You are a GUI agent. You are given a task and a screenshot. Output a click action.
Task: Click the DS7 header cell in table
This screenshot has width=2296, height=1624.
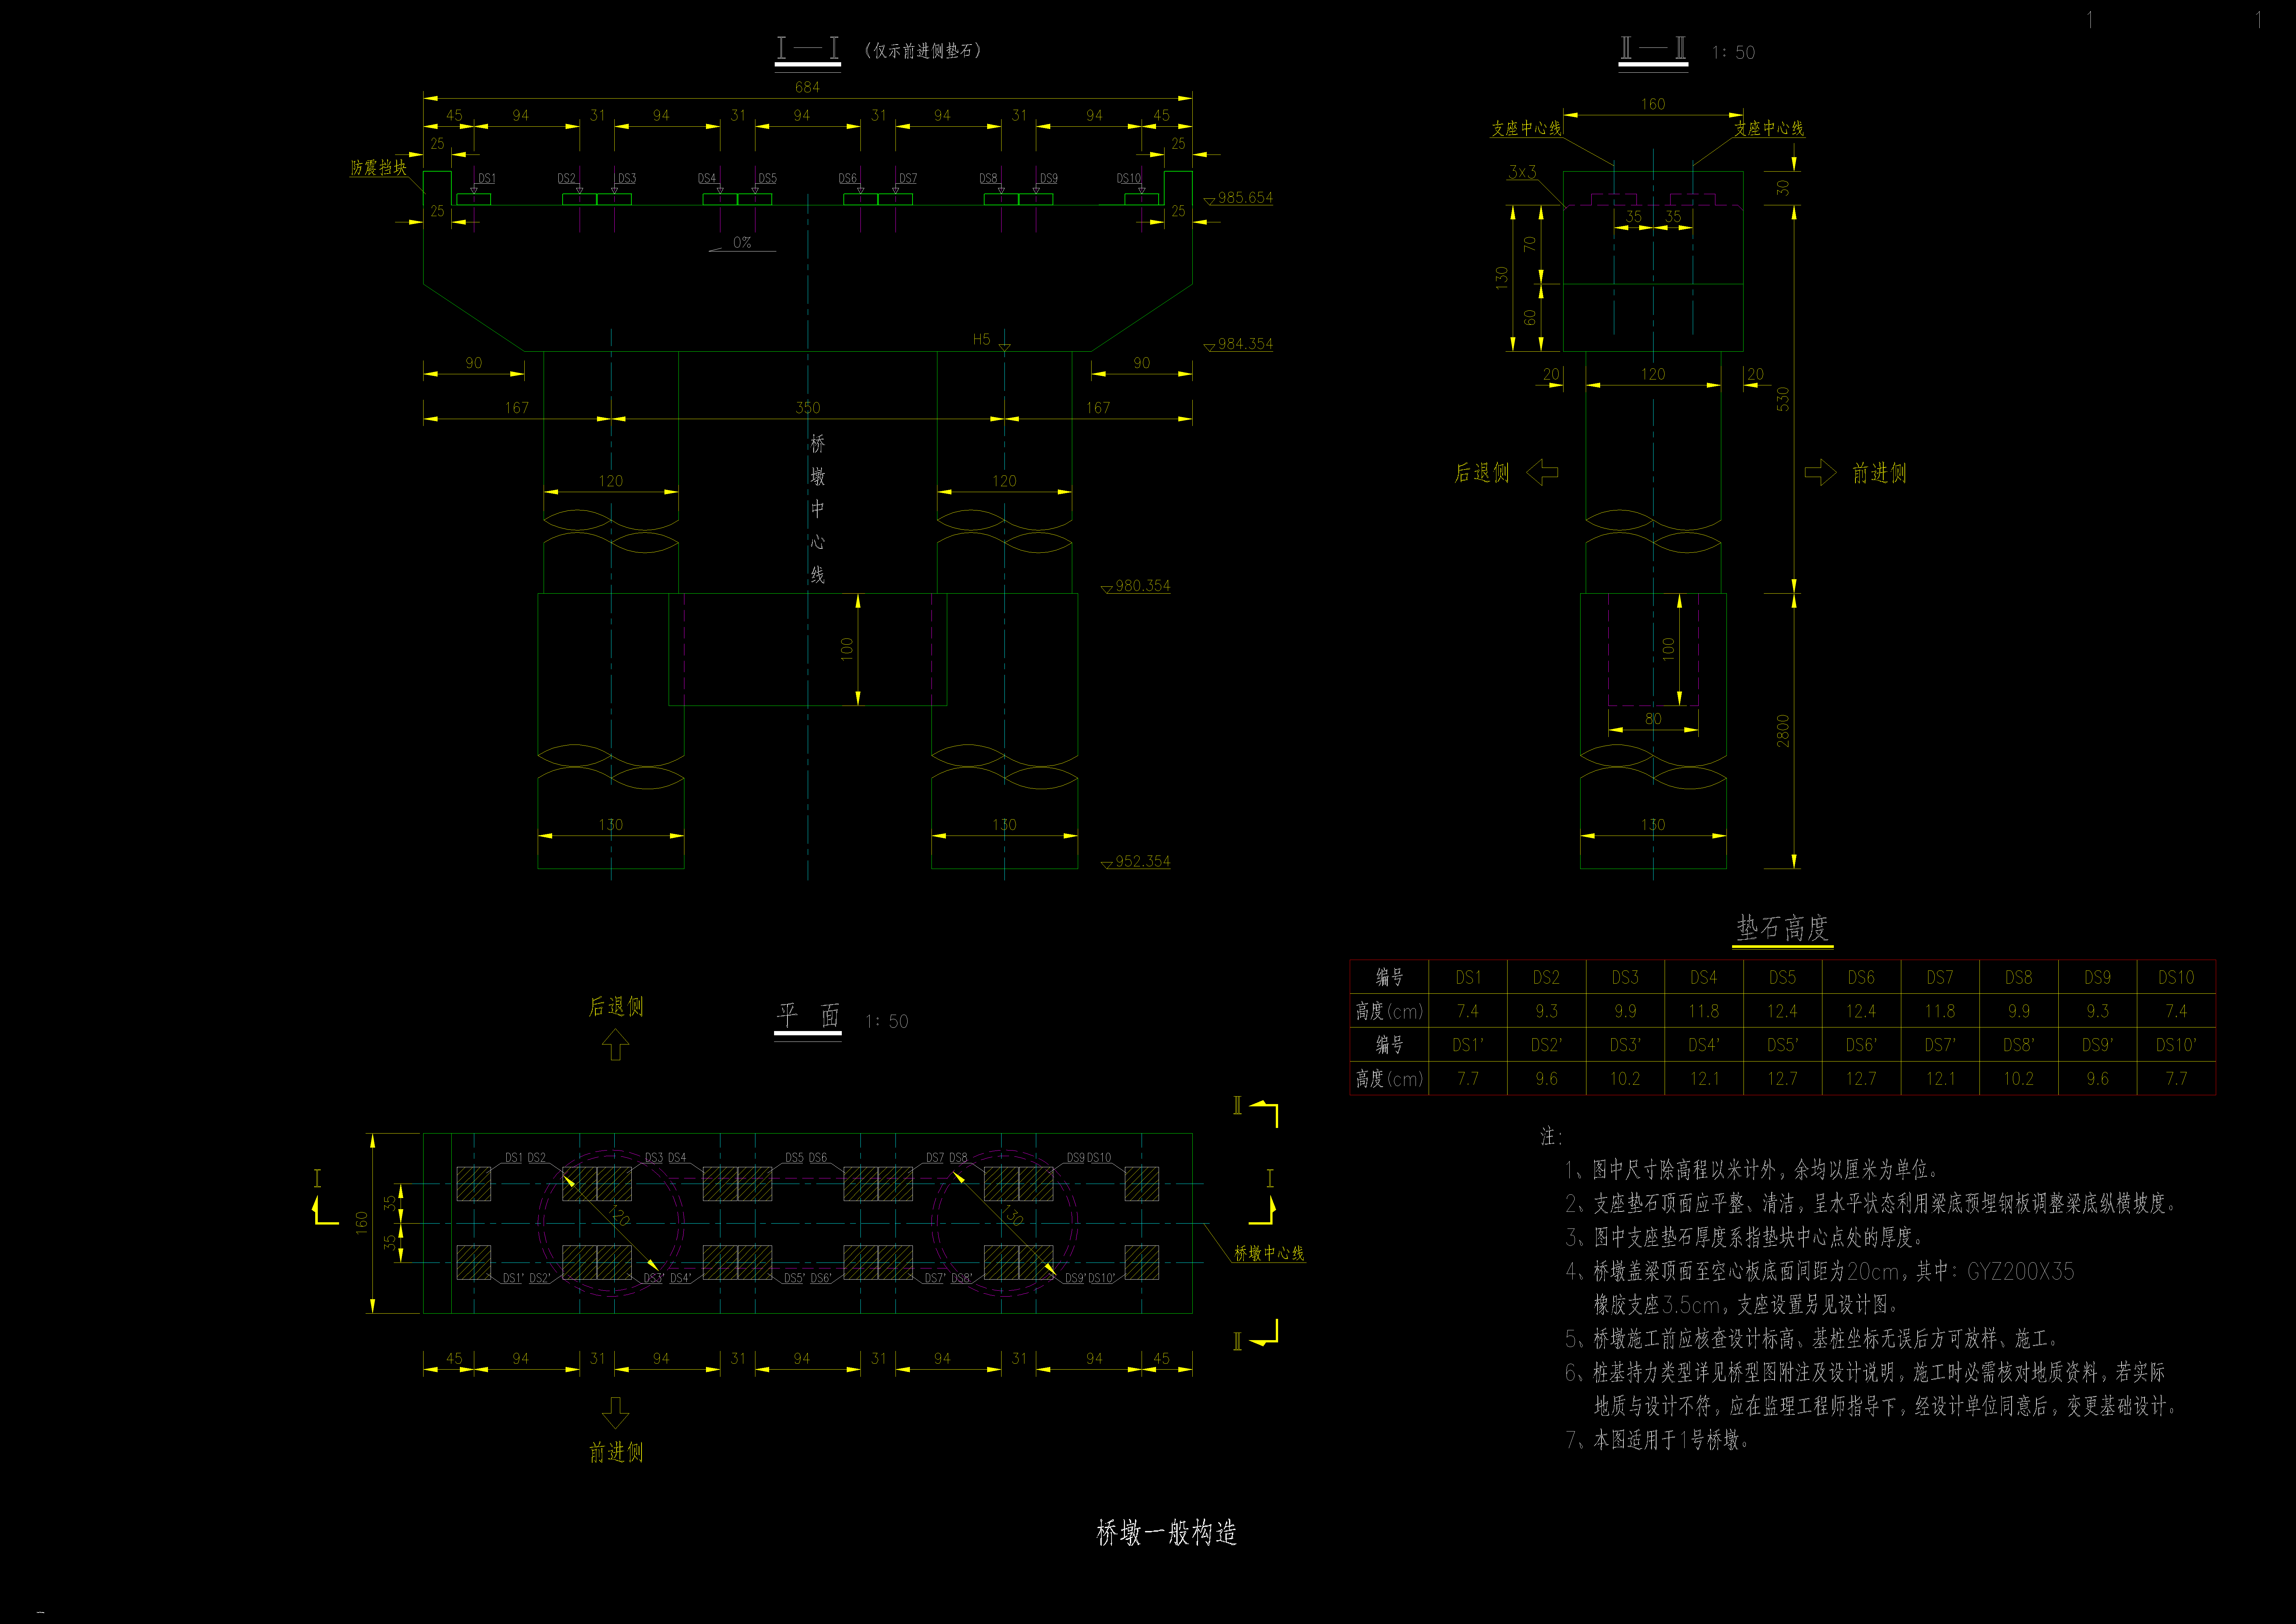point(1940,977)
